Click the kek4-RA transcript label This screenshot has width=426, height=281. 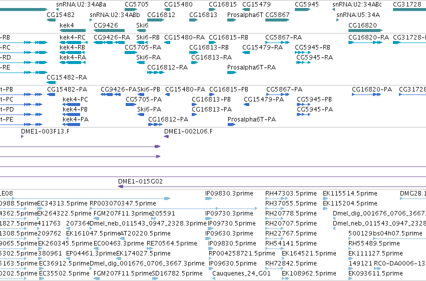(73, 57)
